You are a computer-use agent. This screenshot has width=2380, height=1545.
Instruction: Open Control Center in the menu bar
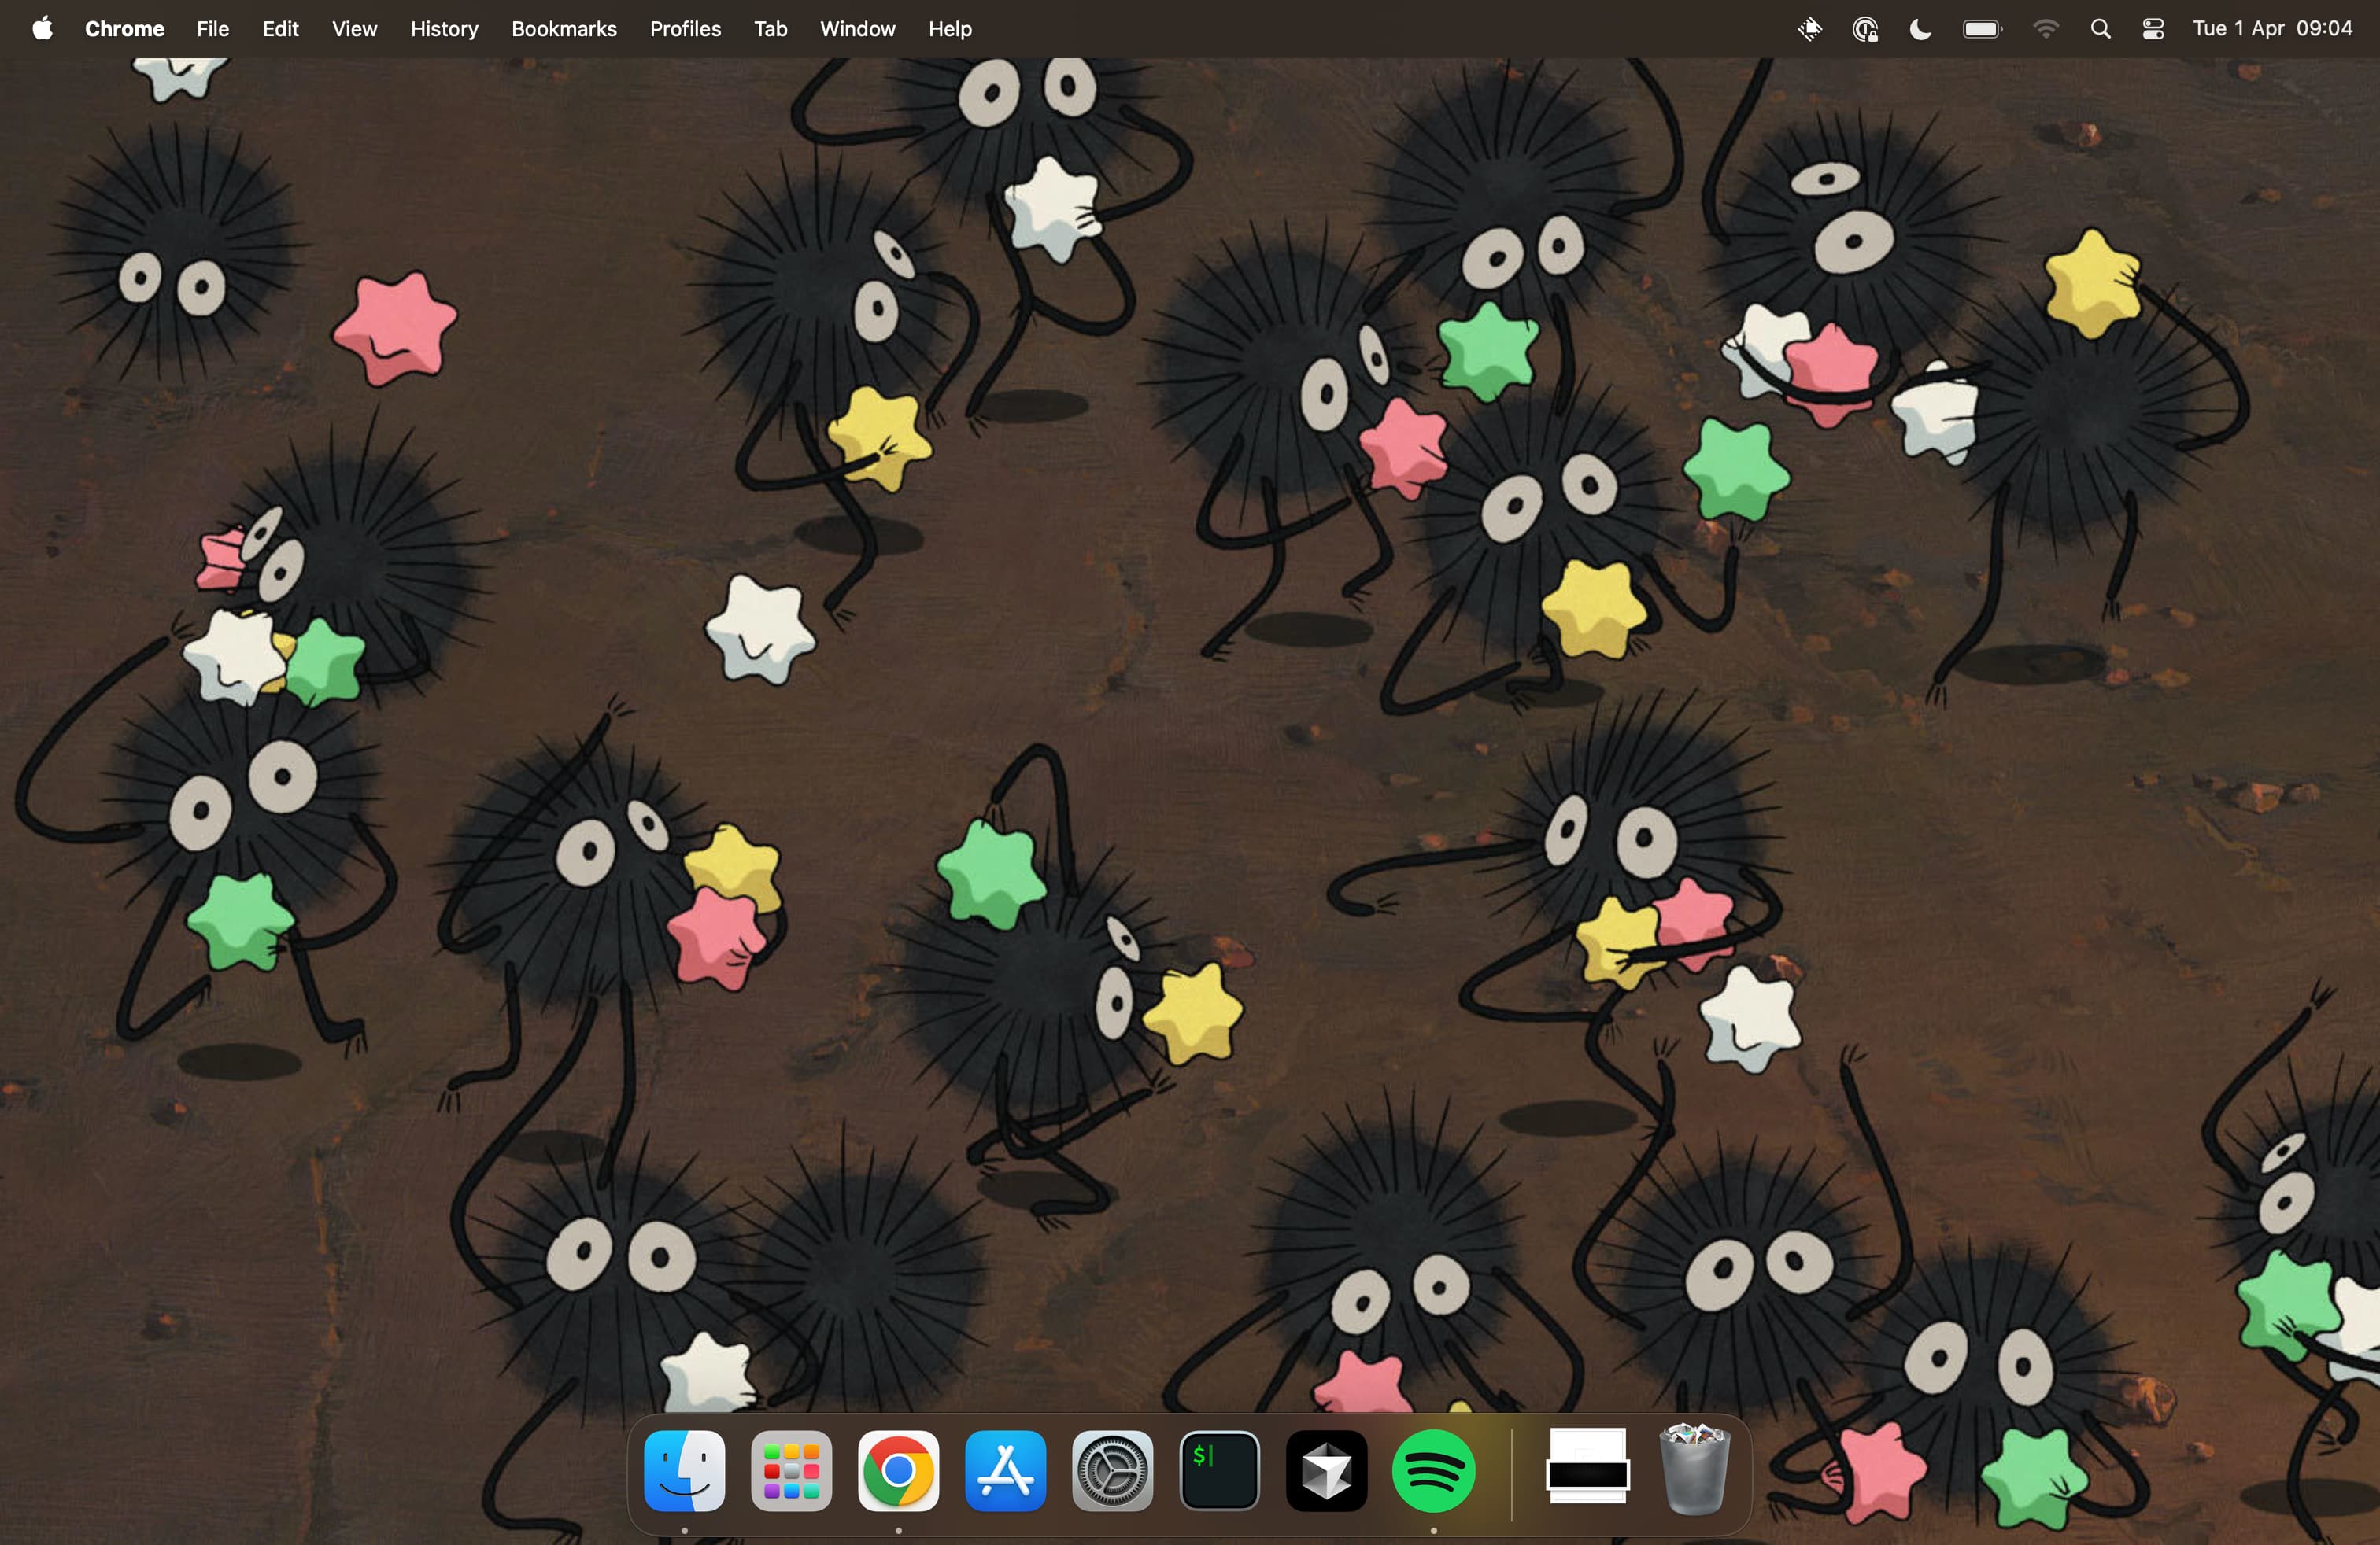[x=2152, y=28]
